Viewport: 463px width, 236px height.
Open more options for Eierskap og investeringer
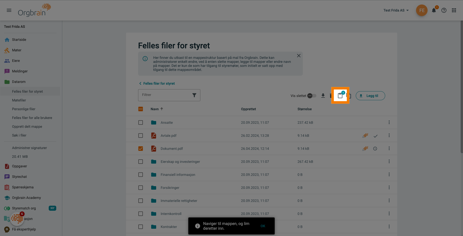tap(389, 161)
